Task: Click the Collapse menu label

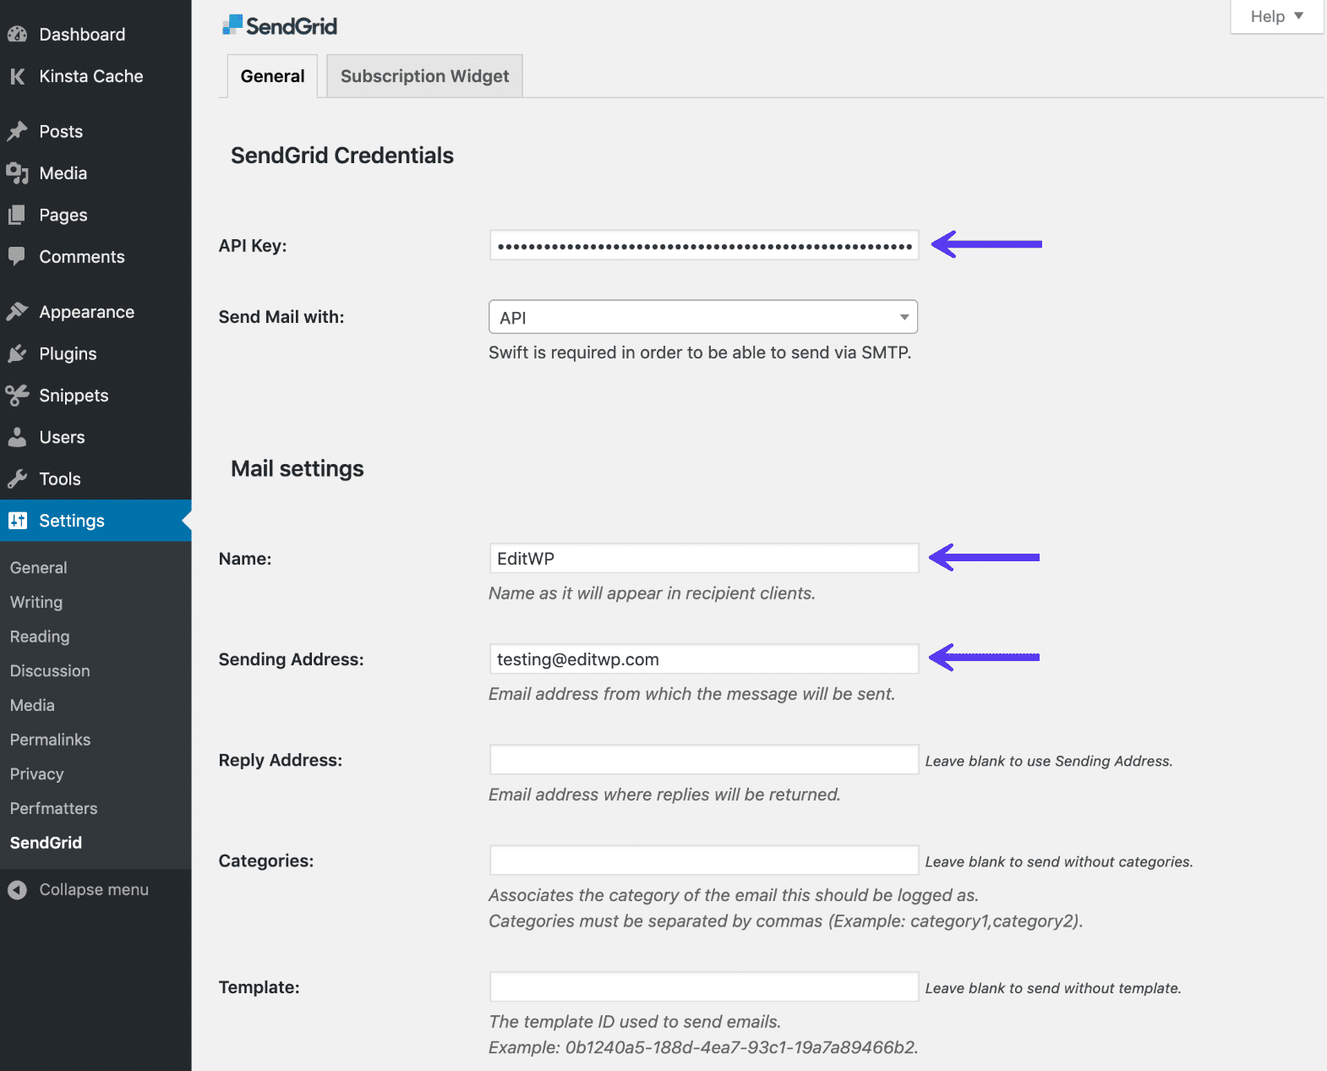Action: 94,889
